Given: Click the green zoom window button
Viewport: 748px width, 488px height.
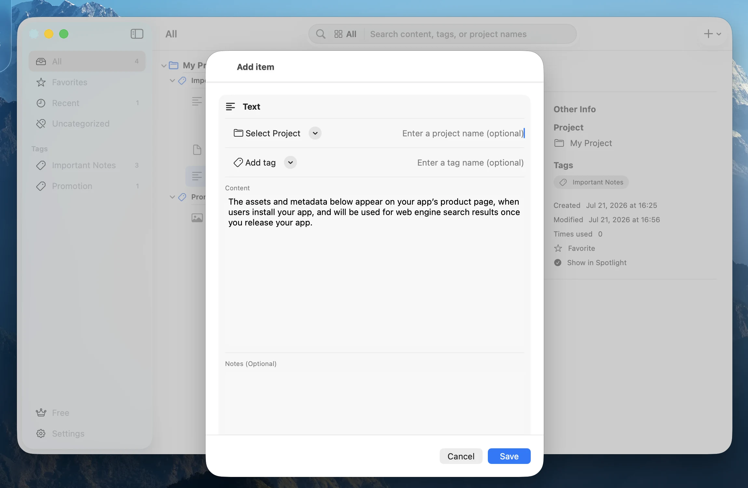Looking at the screenshot, I should (x=64, y=34).
